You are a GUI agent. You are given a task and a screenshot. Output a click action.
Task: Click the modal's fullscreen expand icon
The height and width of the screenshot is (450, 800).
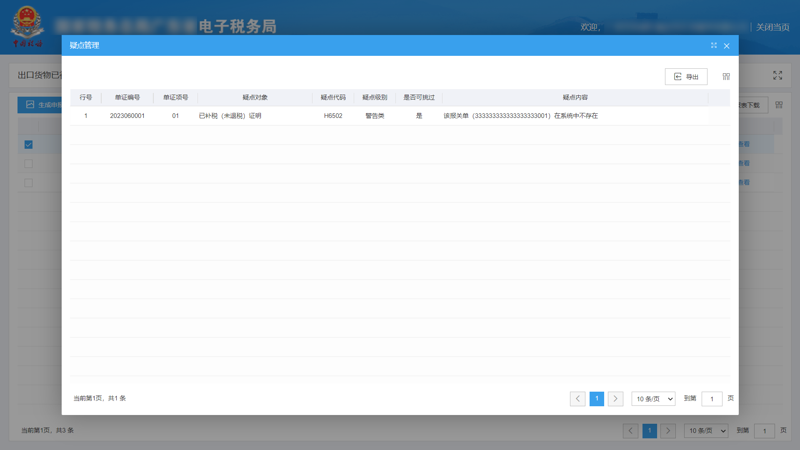pos(714,45)
